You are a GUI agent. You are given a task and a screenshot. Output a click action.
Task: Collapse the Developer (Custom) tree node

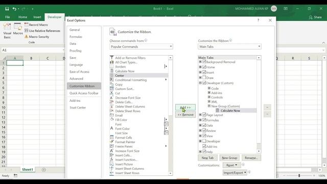coord(200,83)
